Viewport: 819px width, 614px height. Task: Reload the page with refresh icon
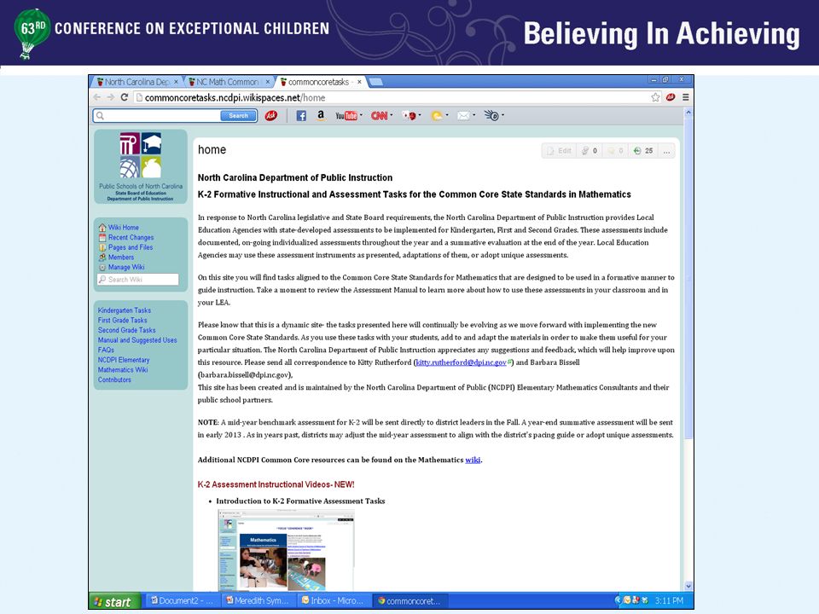tap(125, 97)
